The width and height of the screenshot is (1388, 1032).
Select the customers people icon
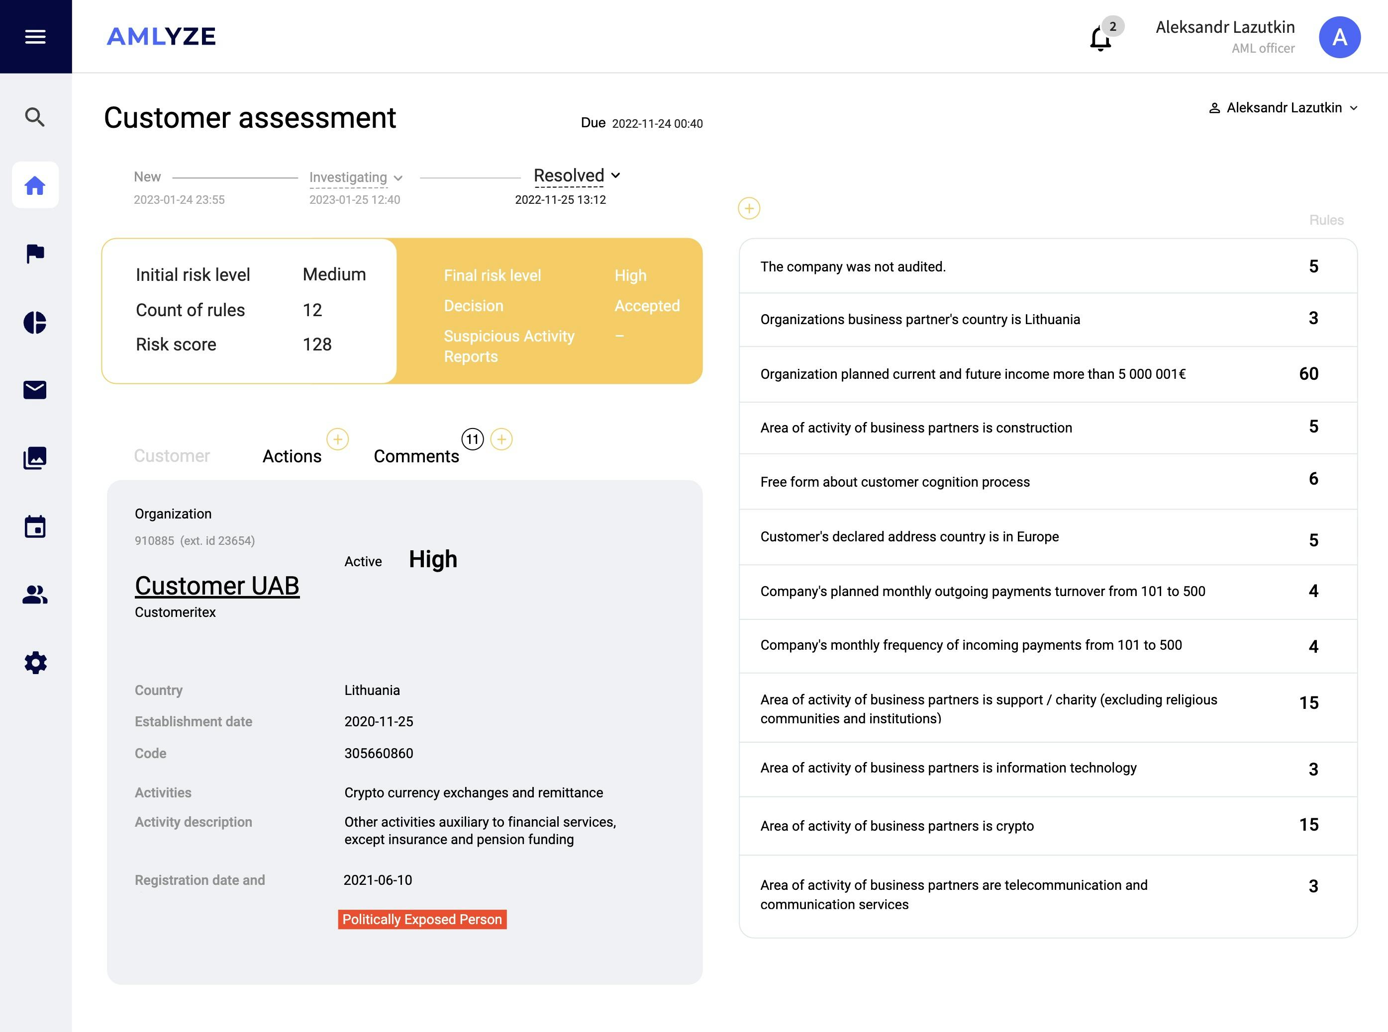point(35,596)
